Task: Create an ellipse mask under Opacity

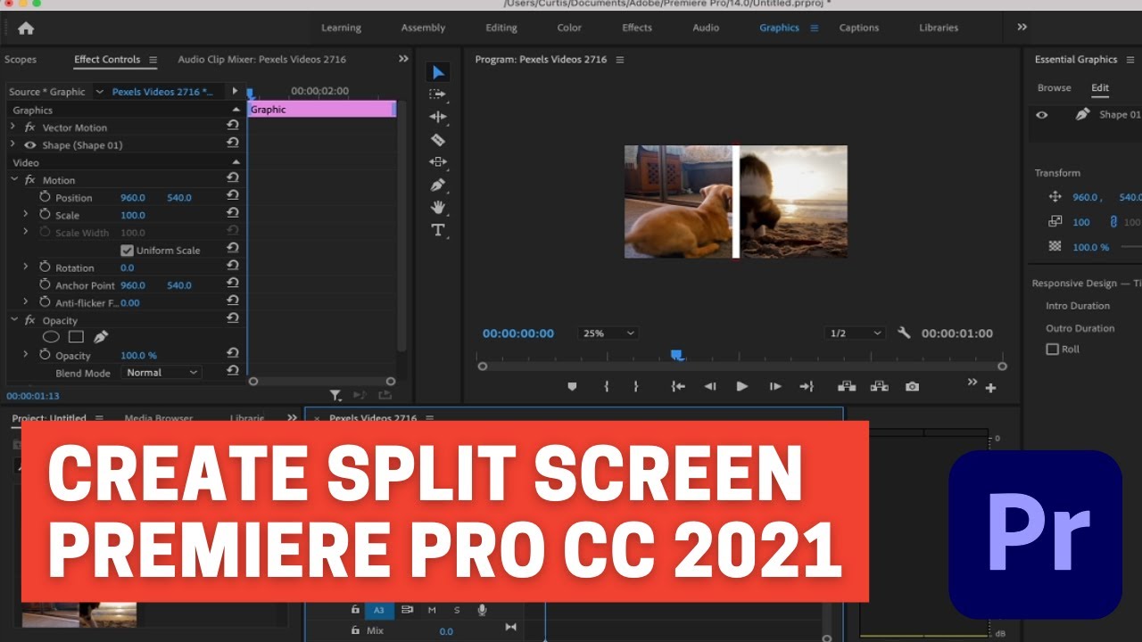Action: (x=52, y=337)
